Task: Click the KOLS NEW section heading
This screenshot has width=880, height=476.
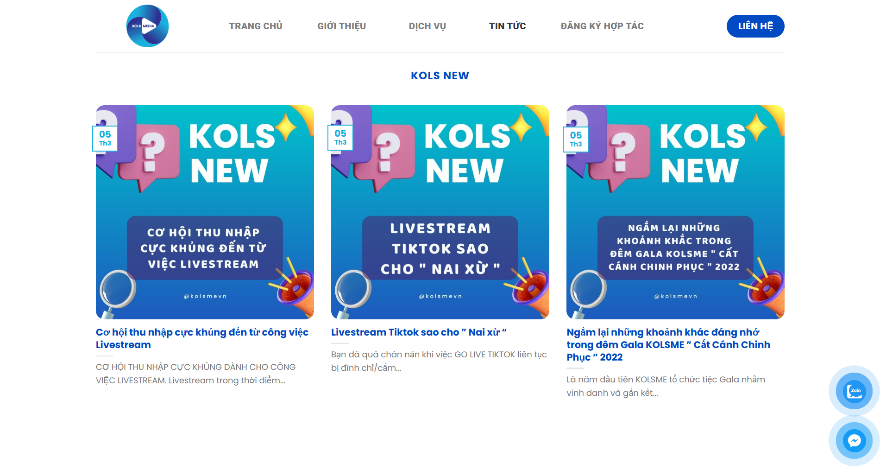Action: coord(440,76)
